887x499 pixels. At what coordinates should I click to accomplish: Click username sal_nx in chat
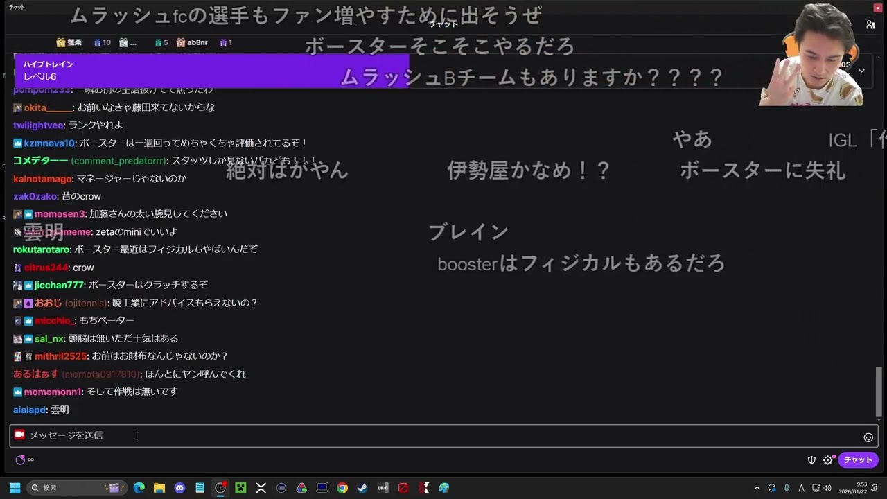tap(49, 338)
